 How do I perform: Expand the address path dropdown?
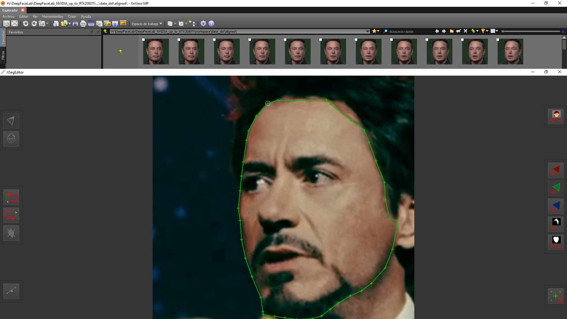[367, 31]
